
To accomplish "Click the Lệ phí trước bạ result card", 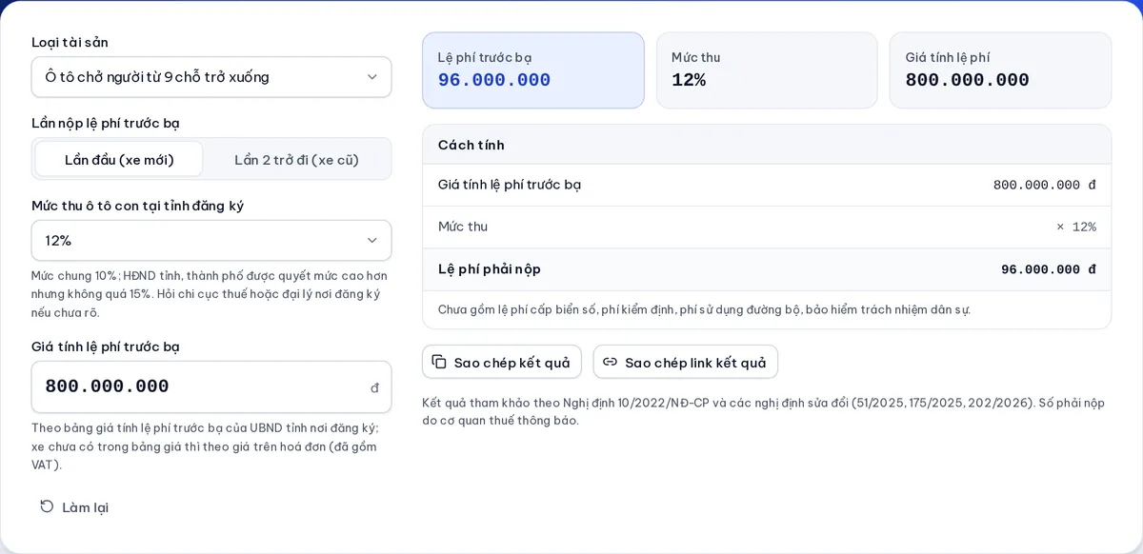I will pos(533,70).
